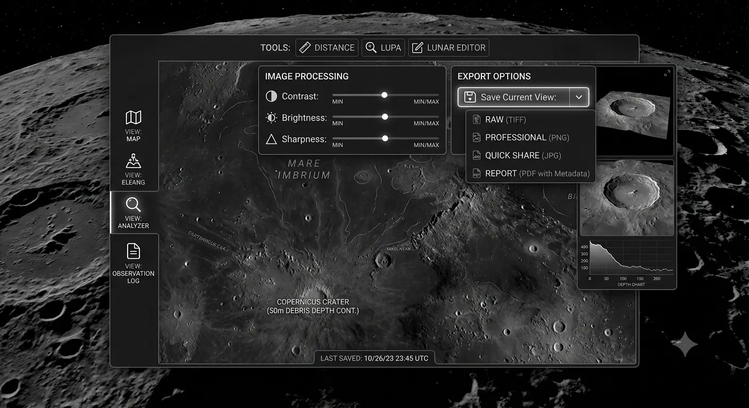Click the (50m DEBRIS DEPTH CONT.) annotation
The width and height of the screenshot is (749, 408).
pyautogui.click(x=313, y=310)
